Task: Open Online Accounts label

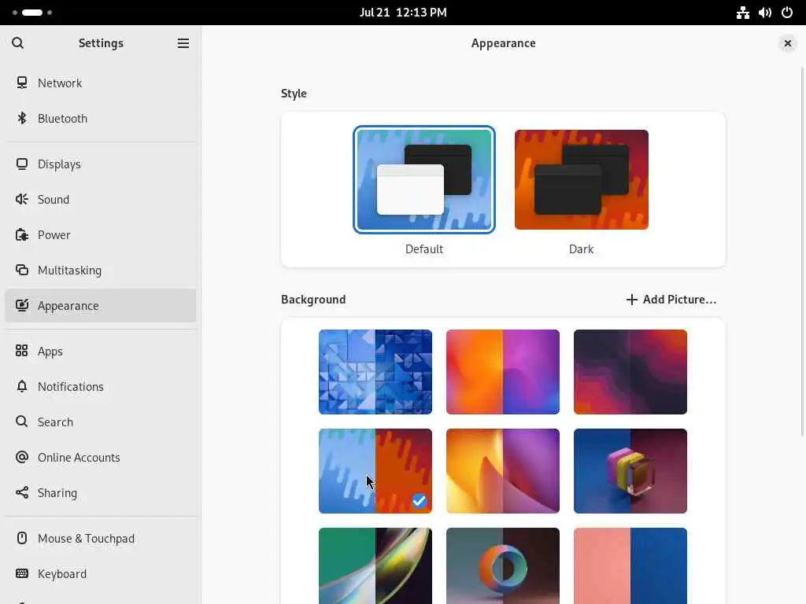Action: click(79, 458)
